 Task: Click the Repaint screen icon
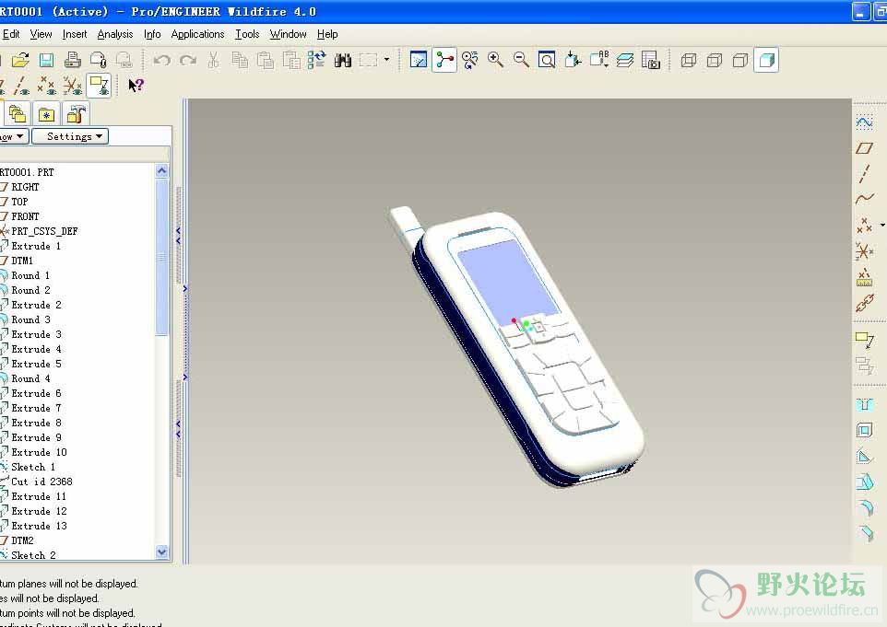point(419,60)
